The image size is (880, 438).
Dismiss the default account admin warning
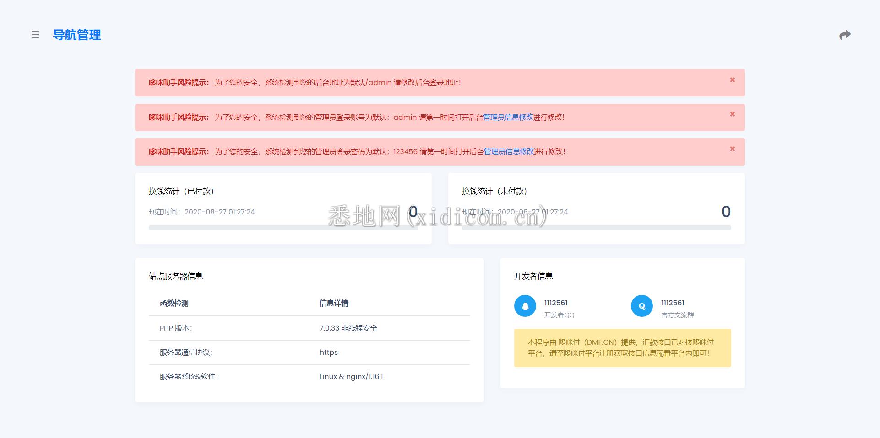pyautogui.click(x=732, y=114)
